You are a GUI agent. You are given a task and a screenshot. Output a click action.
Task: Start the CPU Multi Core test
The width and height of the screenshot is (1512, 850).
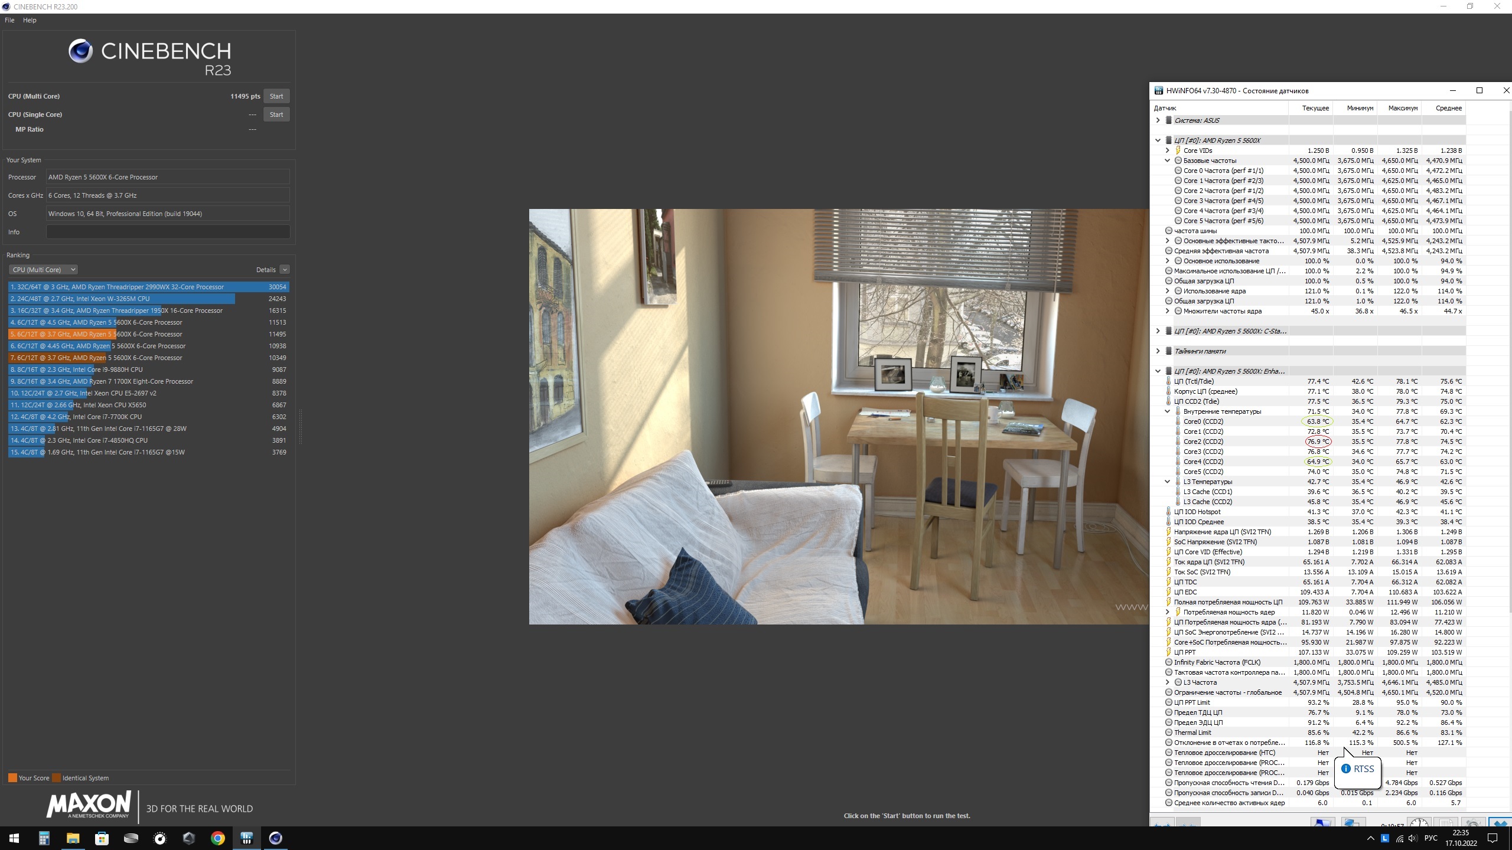coord(276,96)
